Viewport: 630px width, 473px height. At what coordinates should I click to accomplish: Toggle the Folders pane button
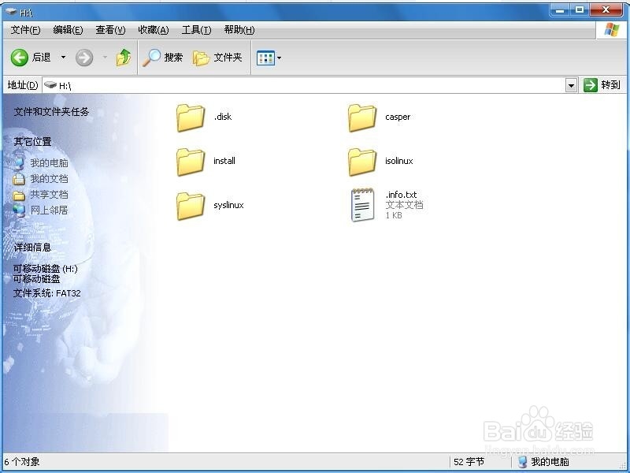(217, 58)
